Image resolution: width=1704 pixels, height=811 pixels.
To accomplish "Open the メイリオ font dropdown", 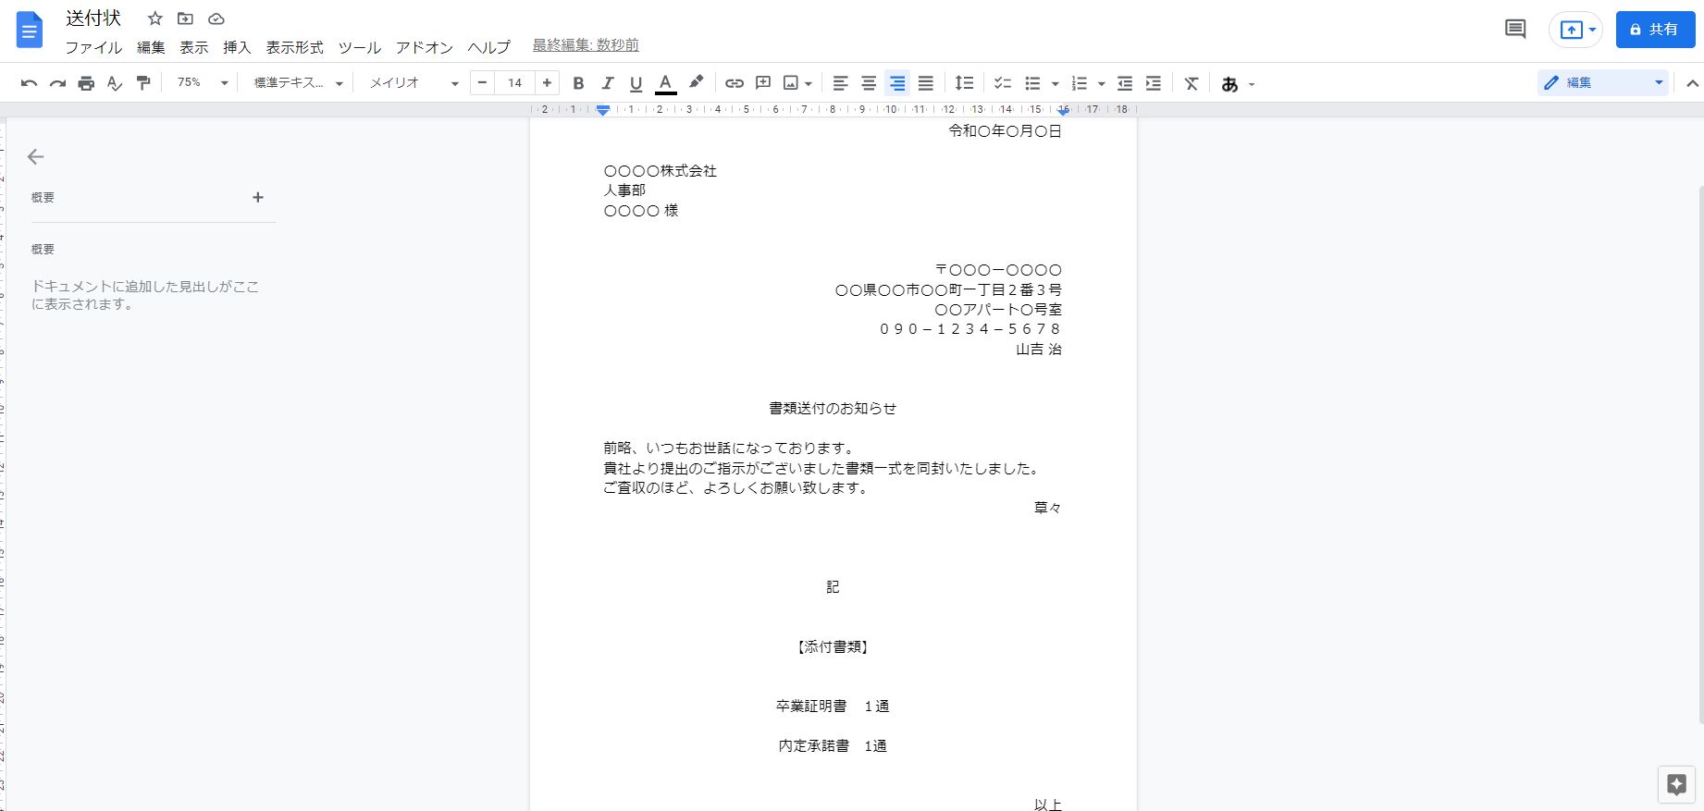I will pos(414,83).
